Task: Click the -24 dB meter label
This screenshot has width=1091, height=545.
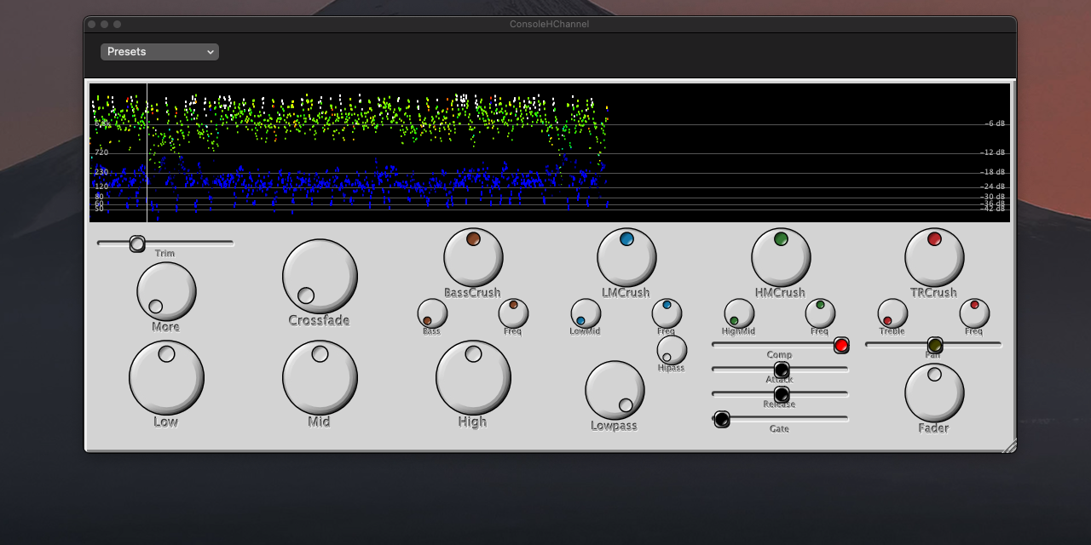Action: pyautogui.click(x=993, y=186)
